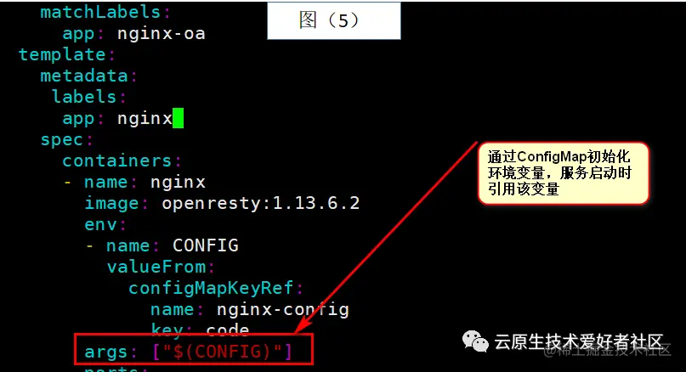Viewport: 686px width, 372px height.
Task: Click the green terminal cursor block
Action: pos(178,118)
